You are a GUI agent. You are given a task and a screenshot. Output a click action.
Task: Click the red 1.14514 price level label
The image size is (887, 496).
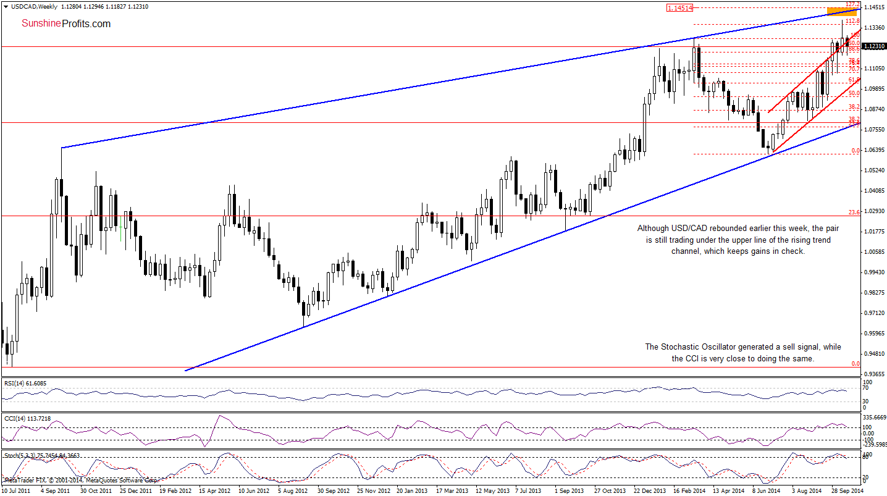point(679,8)
